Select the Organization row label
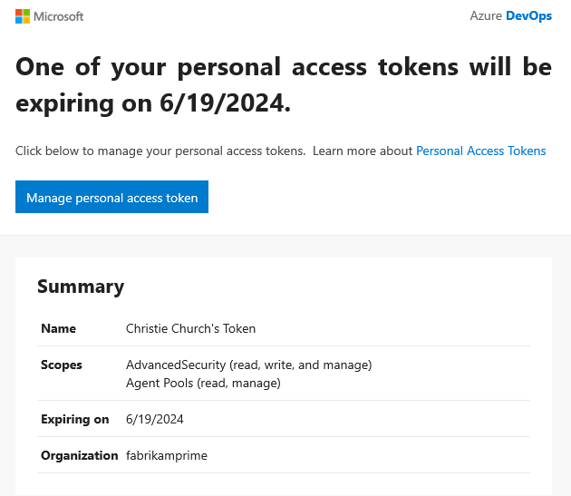Viewport: 571px width, 496px height. click(x=80, y=455)
